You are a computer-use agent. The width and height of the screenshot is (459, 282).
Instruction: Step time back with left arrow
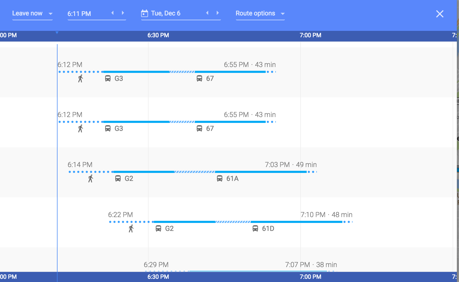[113, 13]
